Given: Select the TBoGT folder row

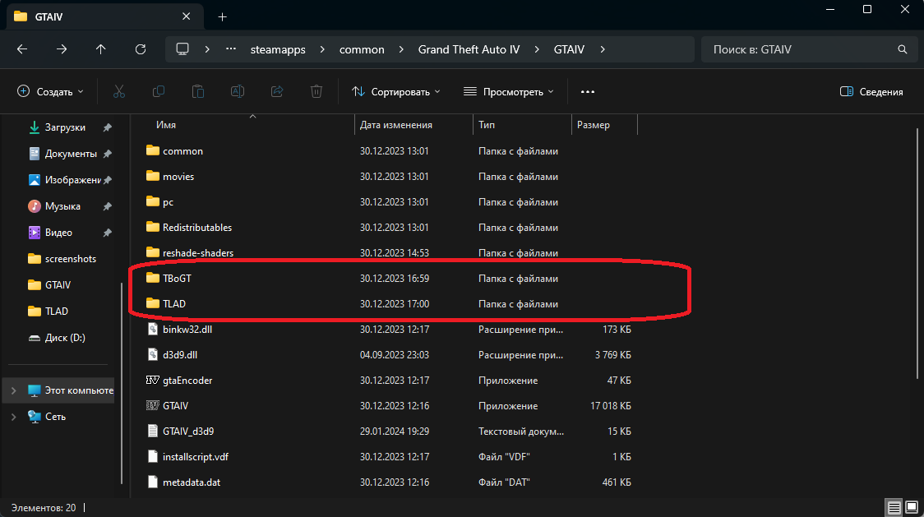Looking at the screenshot, I should [389, 279].
